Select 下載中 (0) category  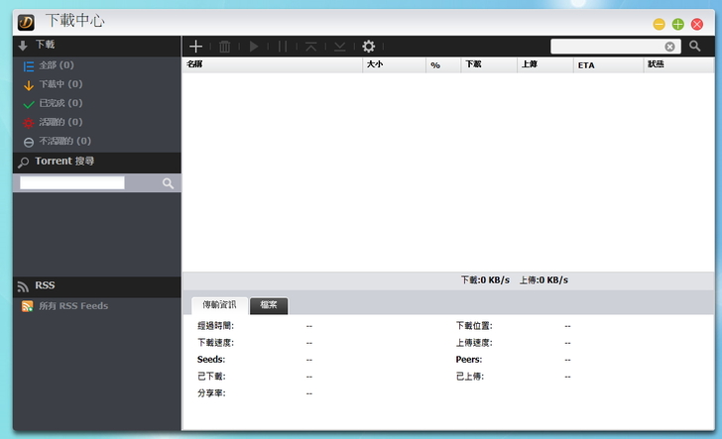(x=60, y=84)
